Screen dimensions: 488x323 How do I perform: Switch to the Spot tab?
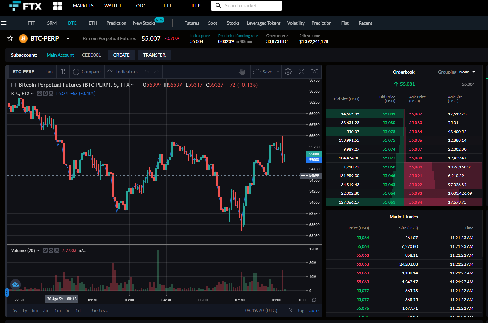[x=212, y=23]
